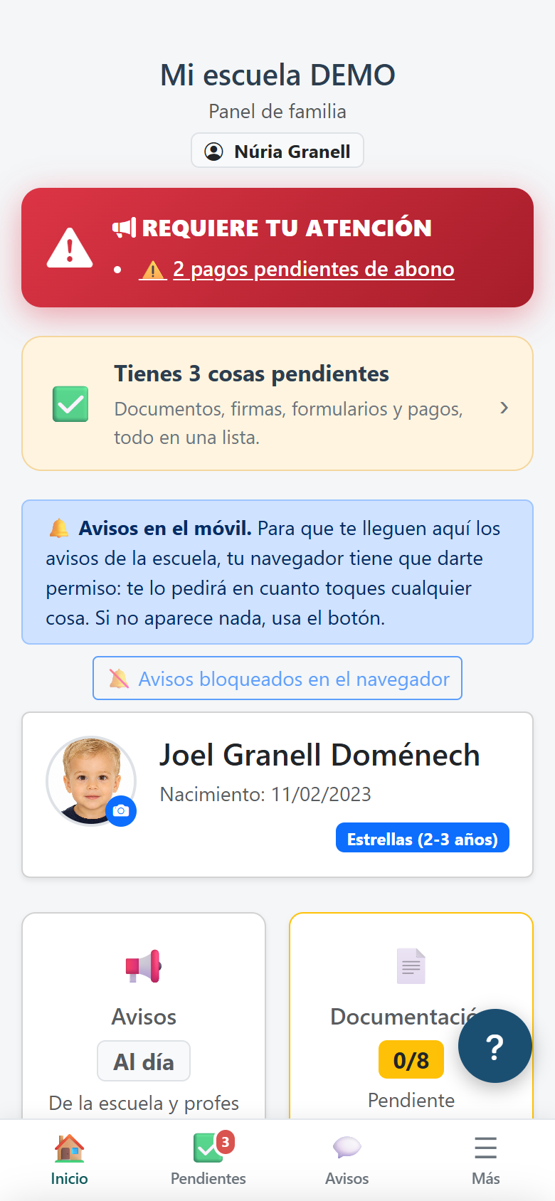The width and height of the screenshot is (555, 1201).
Task: Click Avisos bloqueados en el navegador button
Action: click(x=277, y=678)
